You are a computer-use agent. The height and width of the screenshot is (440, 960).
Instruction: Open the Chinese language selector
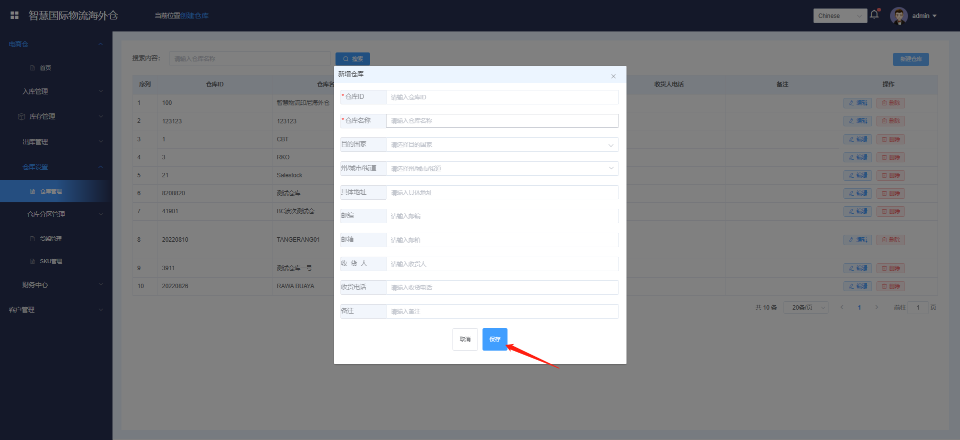(840, 16)
